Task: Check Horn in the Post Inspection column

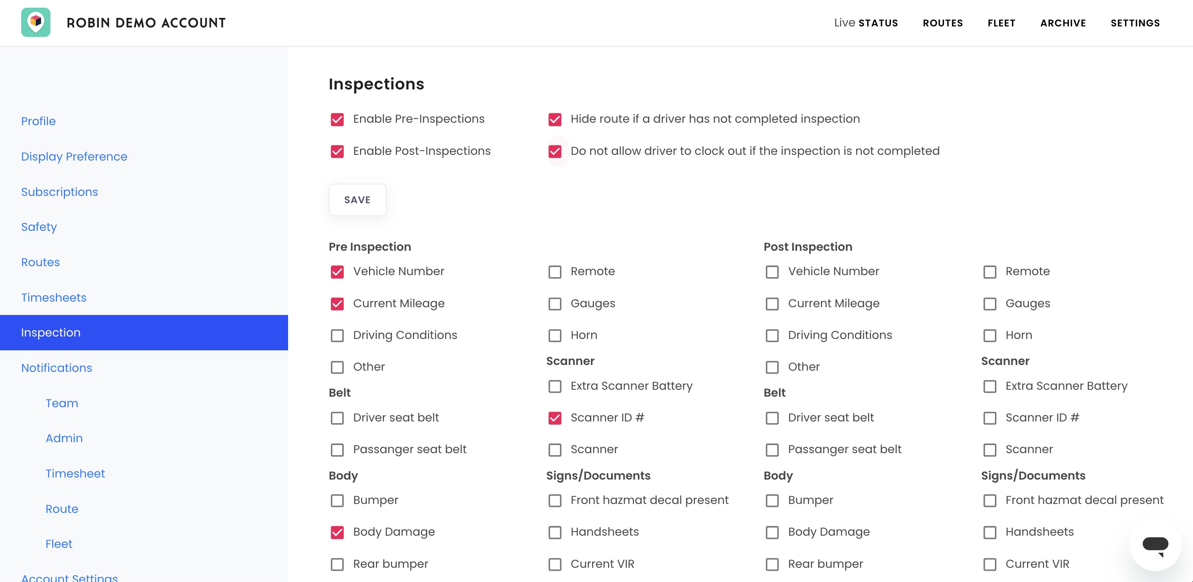Action: point(990,335)
